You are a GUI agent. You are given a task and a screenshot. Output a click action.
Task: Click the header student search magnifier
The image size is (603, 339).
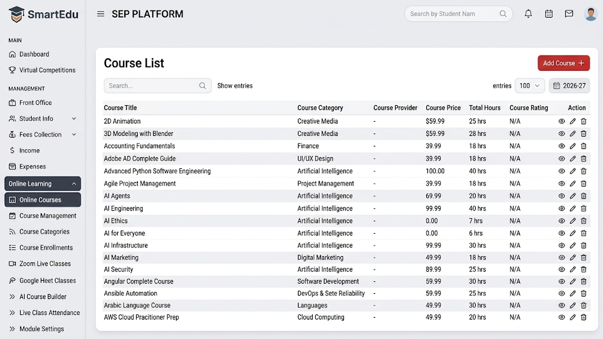(x=503, y=14)
